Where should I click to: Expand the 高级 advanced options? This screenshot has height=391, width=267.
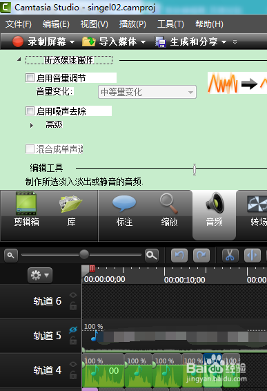[32, 125]
